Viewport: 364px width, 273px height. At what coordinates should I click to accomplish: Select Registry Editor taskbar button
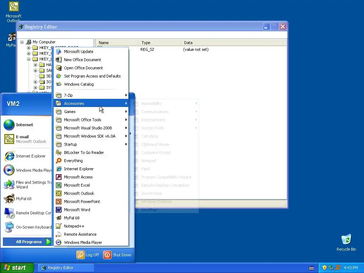(66, 268)
